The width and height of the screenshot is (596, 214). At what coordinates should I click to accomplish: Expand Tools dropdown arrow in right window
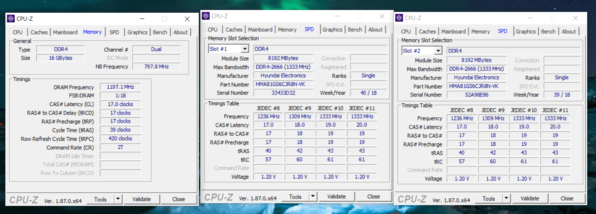pos(506,199)
